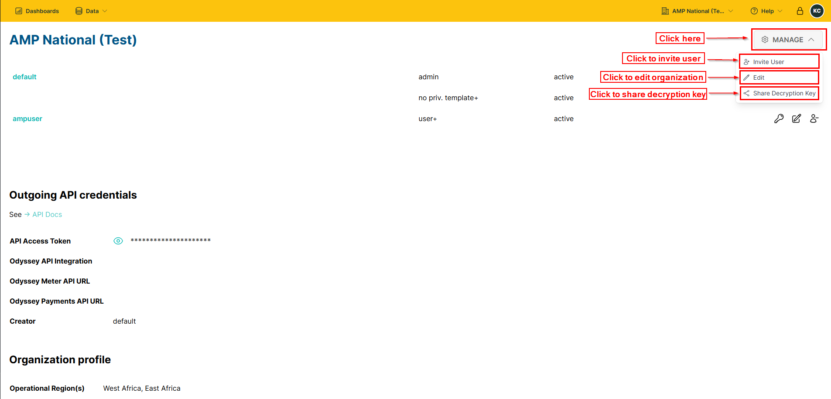Click the remove user icon for ampuser

click(x=814, y=118)
